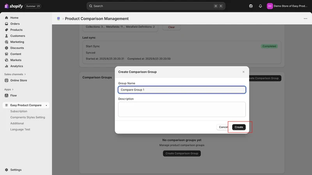
Task: Click the Content icon
Action: 7,54
